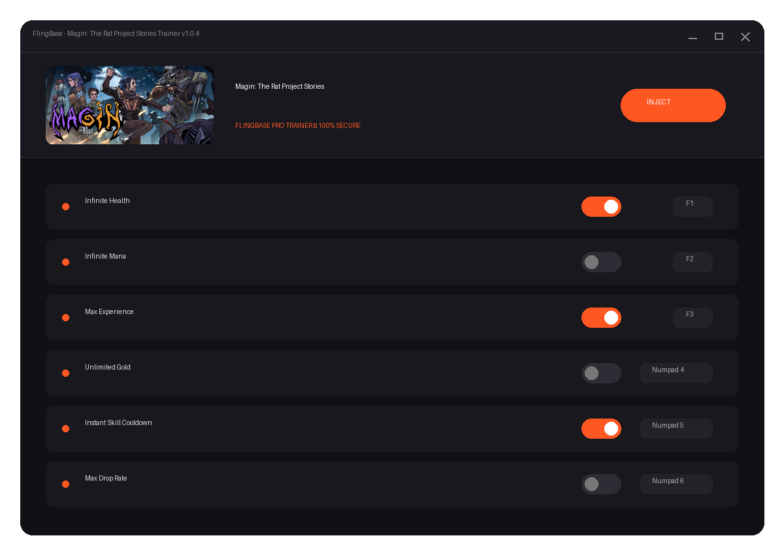Turn off Instant Skill Cooldown toggle
Viewport: 784px width, 555px height.
click(x=601, y=428)
